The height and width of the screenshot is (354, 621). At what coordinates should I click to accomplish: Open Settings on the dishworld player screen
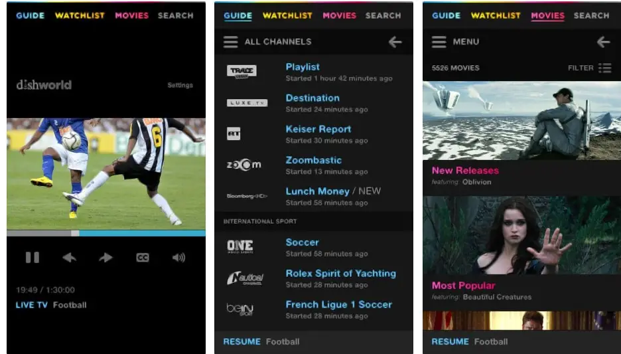tap(180, 85)
